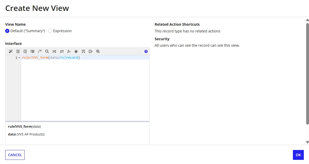Click the auto-indent lines toolbar icon
Viewport: 309px width, 164px height.
(32, 51)
